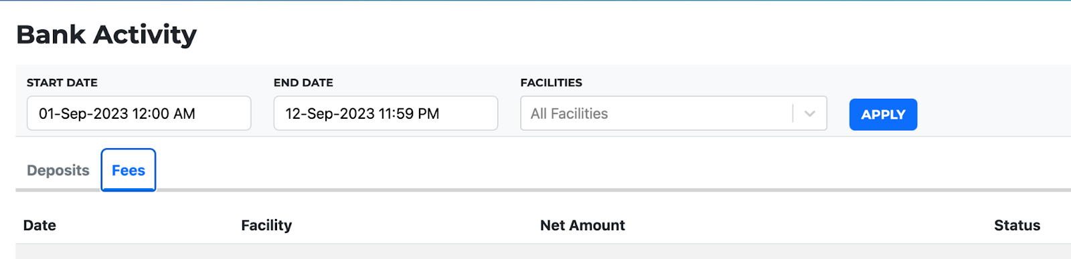
Task: Click the 12:00 AM time in Start Date field
Action: [164, 113]
